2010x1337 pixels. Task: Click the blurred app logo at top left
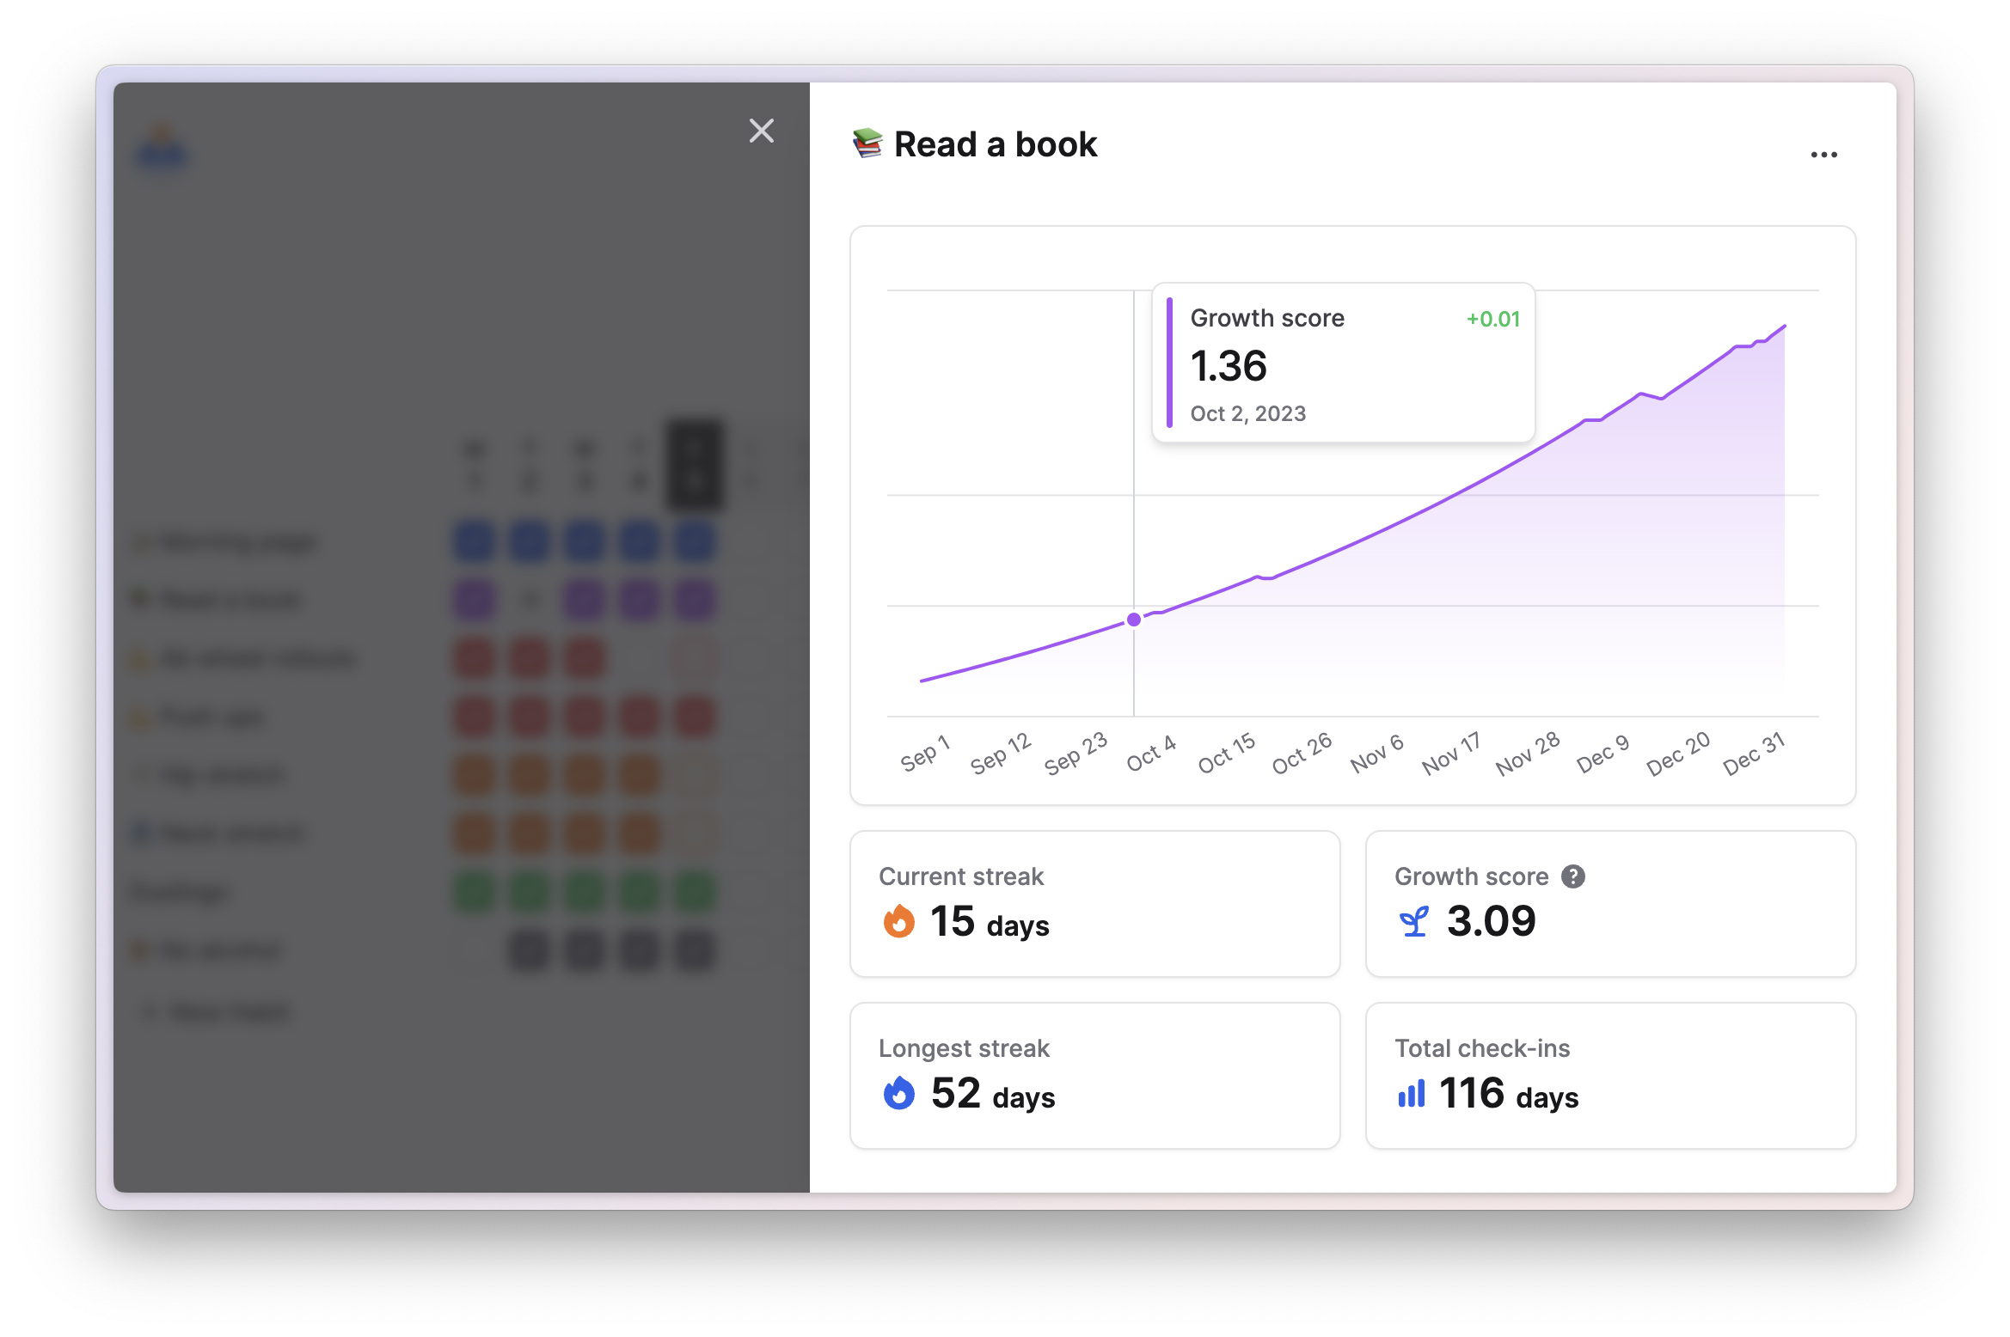(x=162, y=149)
